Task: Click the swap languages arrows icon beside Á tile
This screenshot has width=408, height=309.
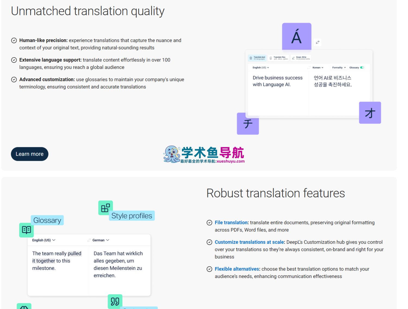Action: click(x=317, y=42)
